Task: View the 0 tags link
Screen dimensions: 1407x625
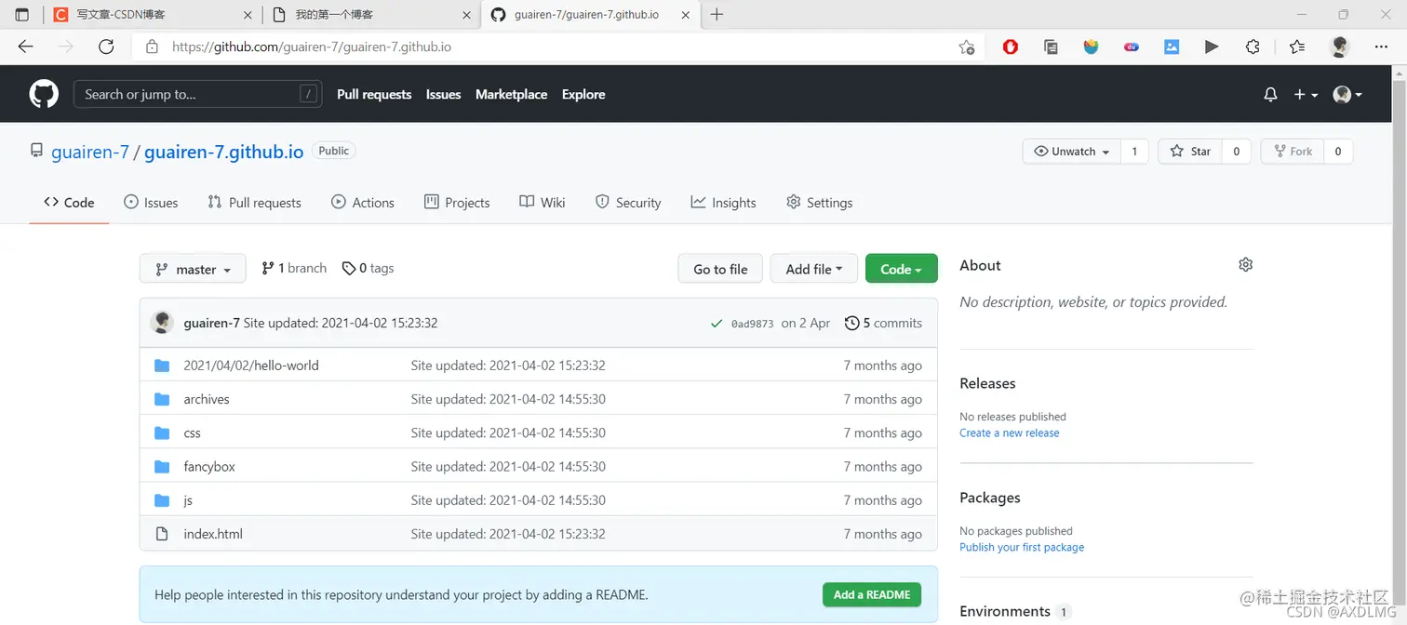Action: tap(368, 268)
